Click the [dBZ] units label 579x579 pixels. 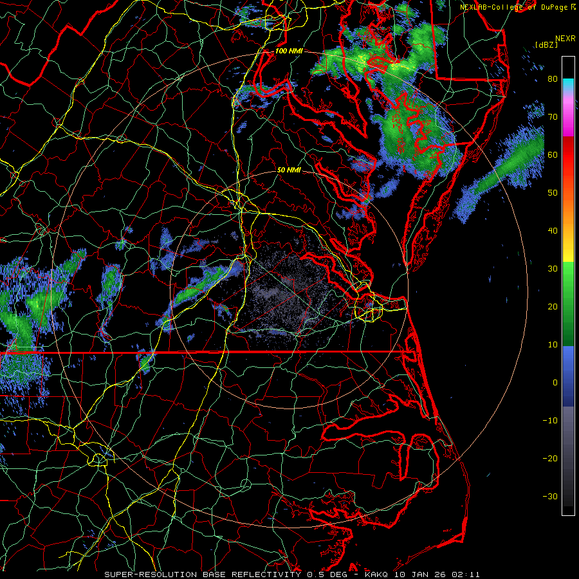pyautogui.click(x=546, y=44)
